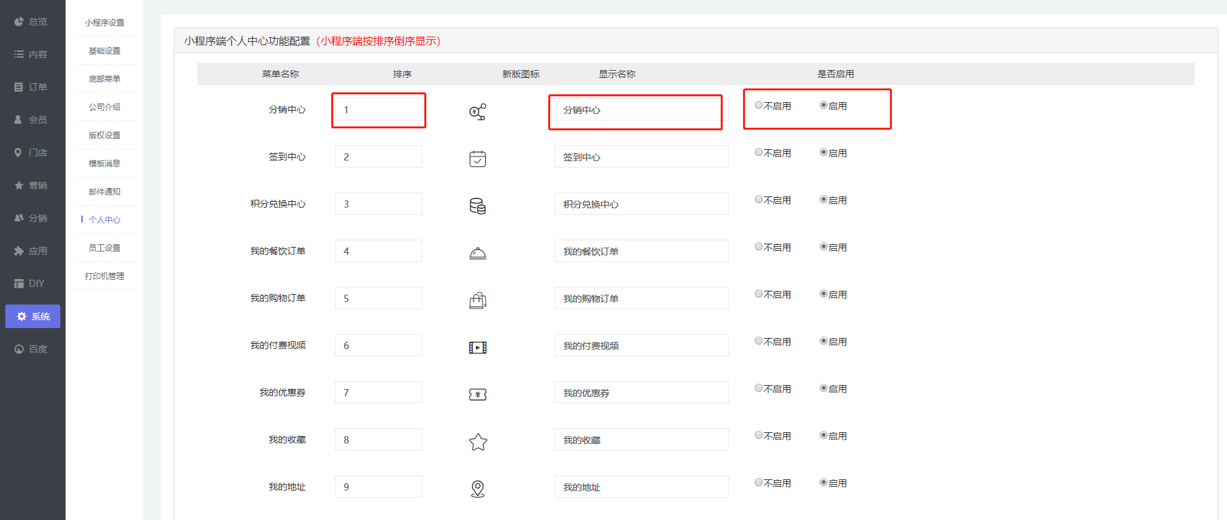This screenshot has width=1227, height=520.
Task: Select 不启用 radio for 积分兑换中心
Action: (x=759, y=199)
